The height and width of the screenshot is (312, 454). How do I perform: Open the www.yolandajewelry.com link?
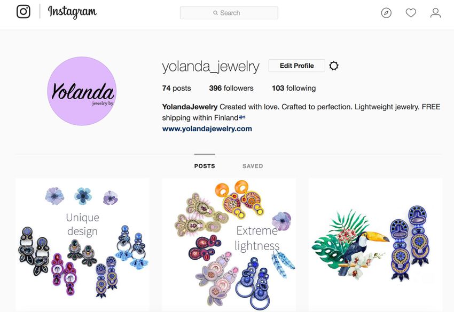coord(207,129)
